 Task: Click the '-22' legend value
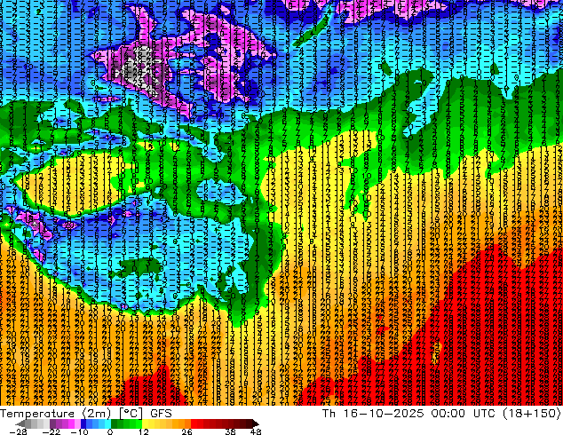(x=51, y=431)
